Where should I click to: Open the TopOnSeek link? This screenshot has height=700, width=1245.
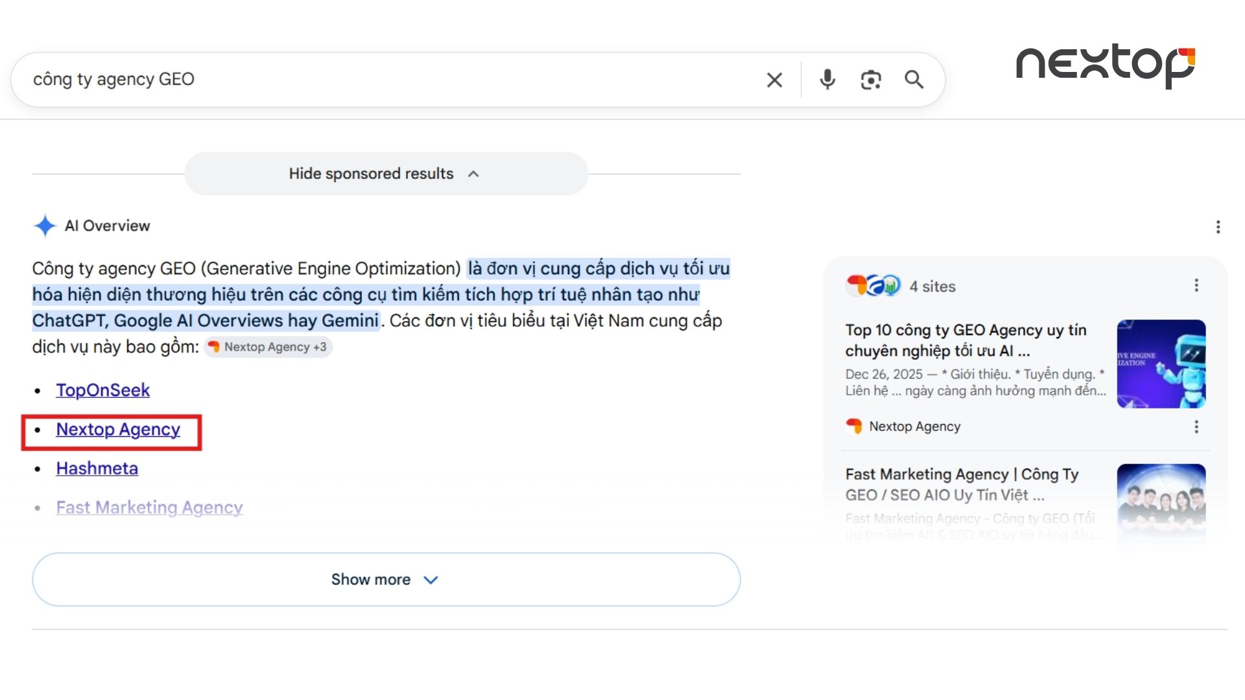(103, 390)
